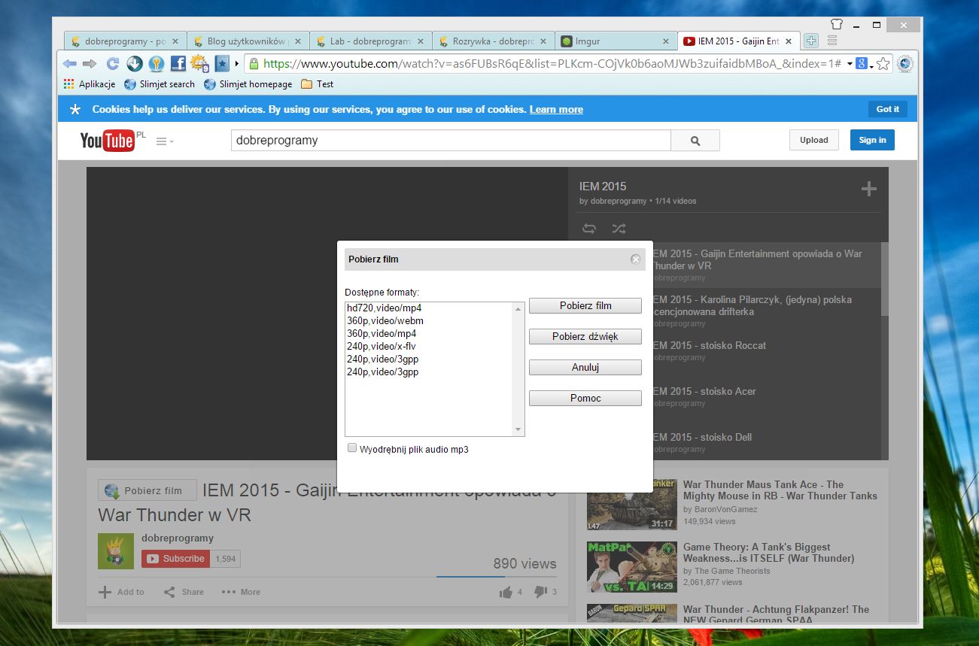Click the new tab plus button
The height and width of the screenshot is (646, 979).
(x=811, y=41)
